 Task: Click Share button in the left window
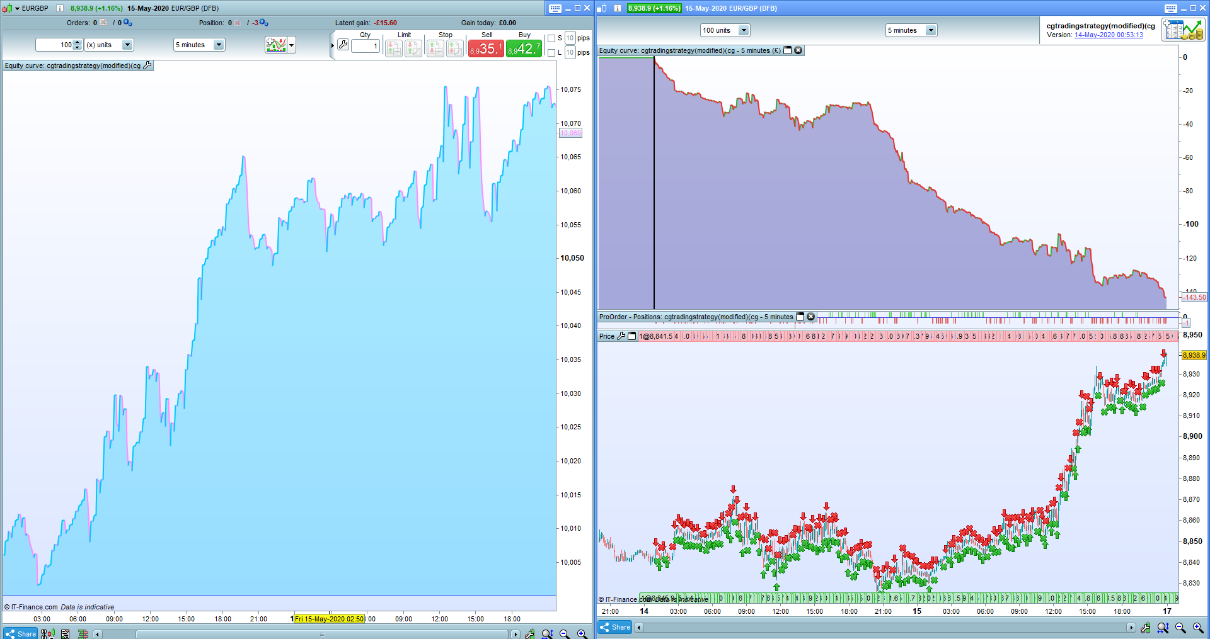click(x=20, y=634)
